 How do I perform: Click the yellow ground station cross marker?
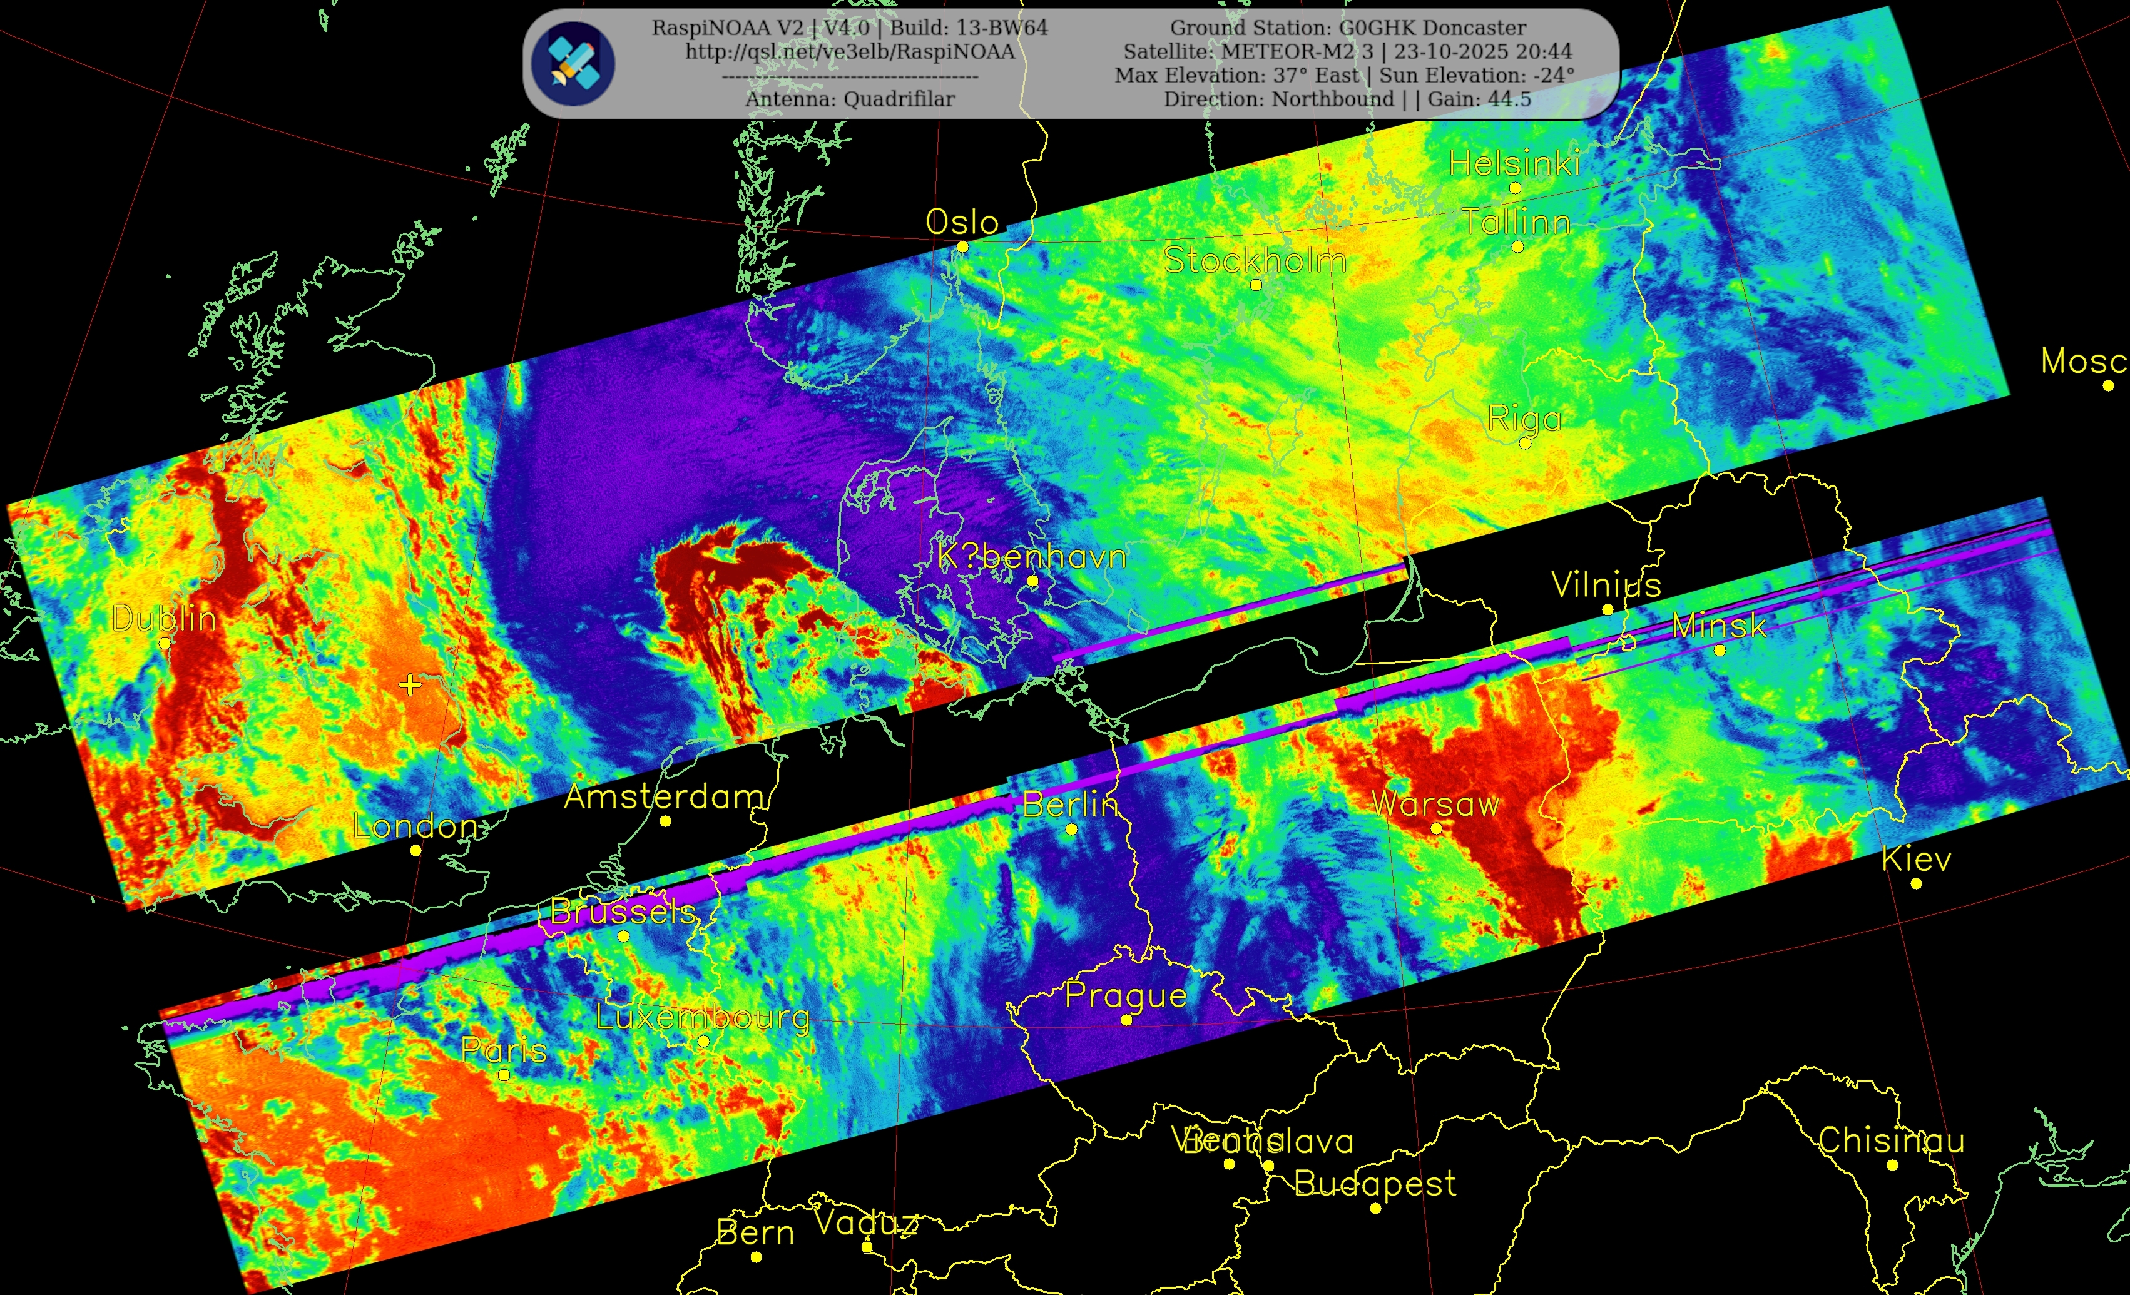click(410, 686)
